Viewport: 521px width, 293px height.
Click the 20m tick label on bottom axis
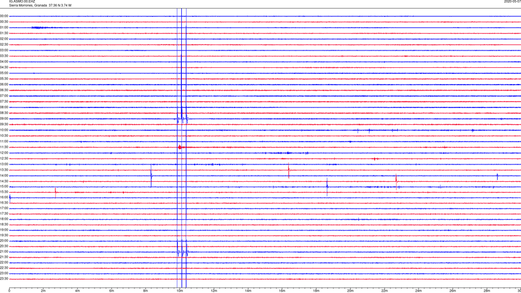pyautogui.click(x=350, y=291)
